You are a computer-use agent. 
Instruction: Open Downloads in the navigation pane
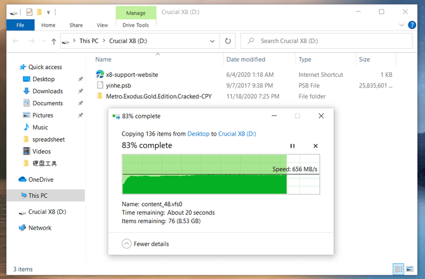tap(48, 91)
